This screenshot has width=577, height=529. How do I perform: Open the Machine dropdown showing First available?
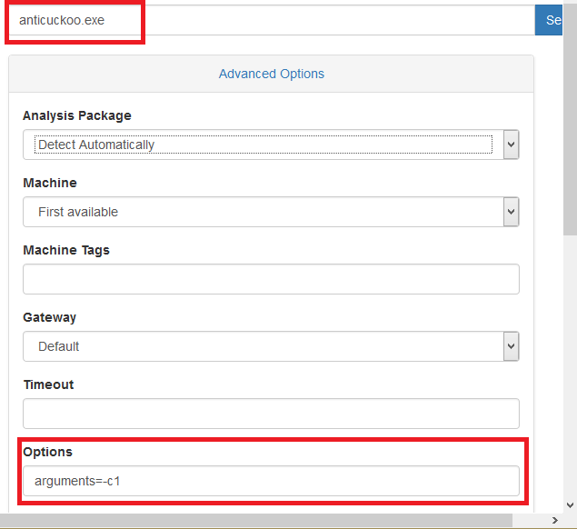271,212
